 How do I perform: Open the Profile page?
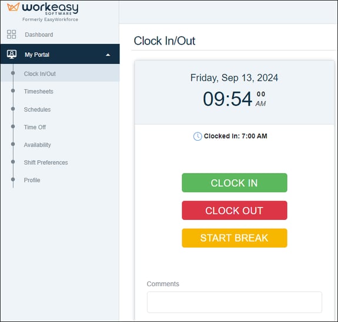32,180
